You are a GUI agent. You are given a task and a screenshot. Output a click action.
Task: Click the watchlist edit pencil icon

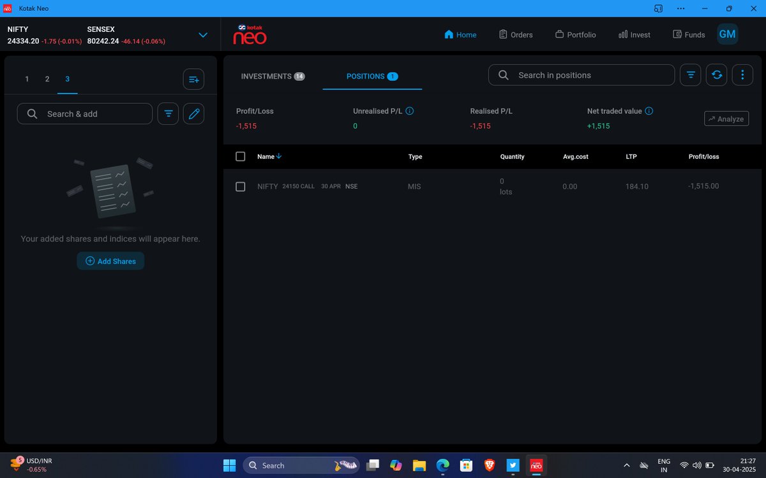(x=193, y=114)
